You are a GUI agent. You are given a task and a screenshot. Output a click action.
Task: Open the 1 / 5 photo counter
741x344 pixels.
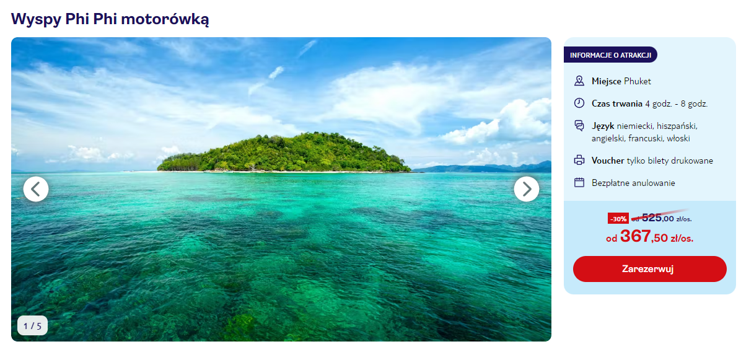[33, 325]
